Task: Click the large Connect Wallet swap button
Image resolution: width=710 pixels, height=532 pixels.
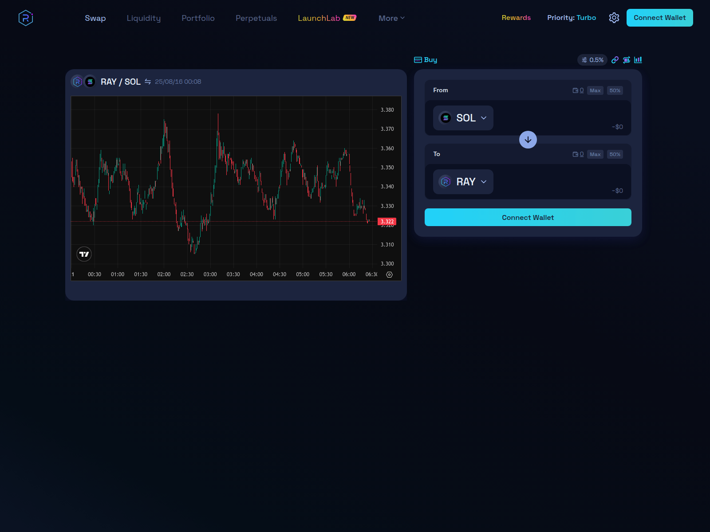Action: (528, 217)
